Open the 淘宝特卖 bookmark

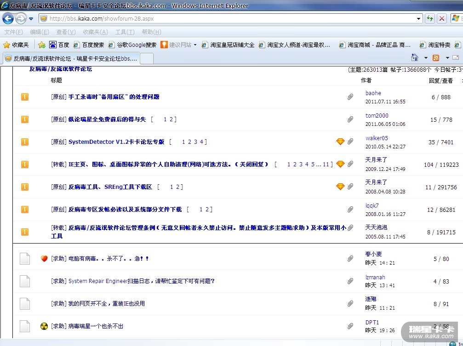coord(435,45)
